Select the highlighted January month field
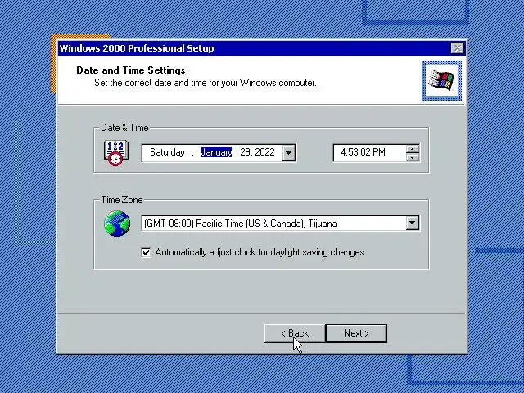 [x=216, y=152]
